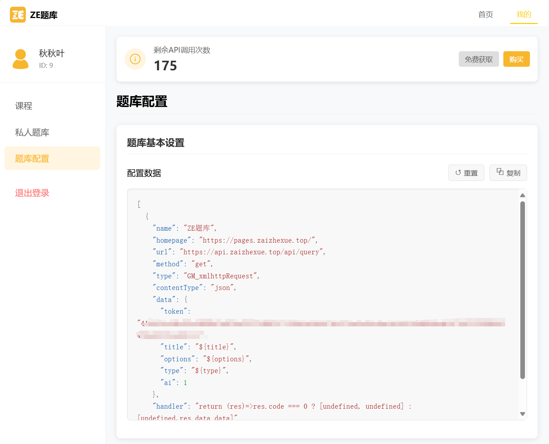Click the user avatar icon
This screenshot has height=444, width=549.
pos(21,59)
